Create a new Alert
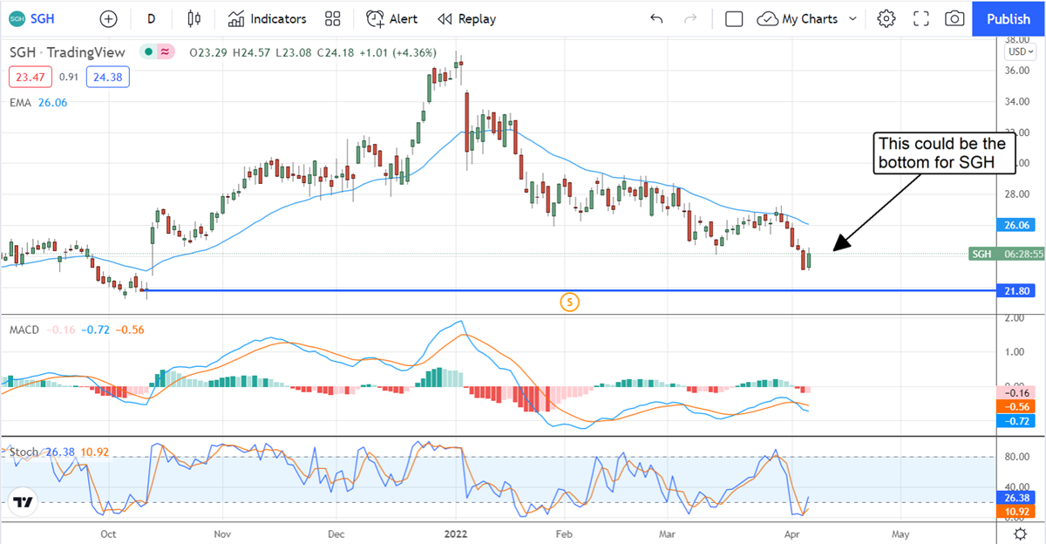The image size is (1046, 544). (391, 18)
